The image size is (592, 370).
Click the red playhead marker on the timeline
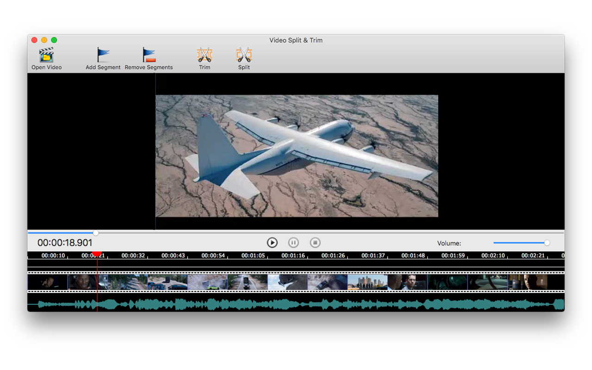pyautogui.click(x=97, y=254)
